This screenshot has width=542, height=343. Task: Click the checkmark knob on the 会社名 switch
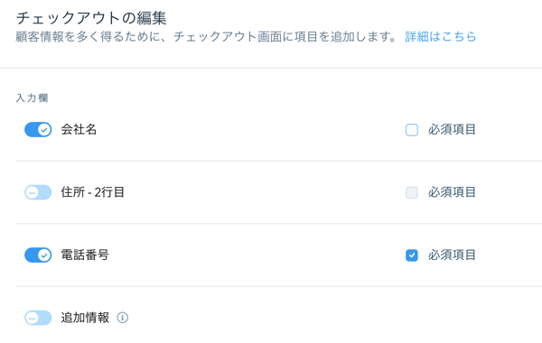pos(44,130)
